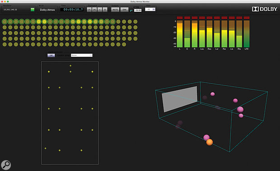Click the teal attenuation icon beside DIM
The image size is (280, 171).
(x=131, y=10)
